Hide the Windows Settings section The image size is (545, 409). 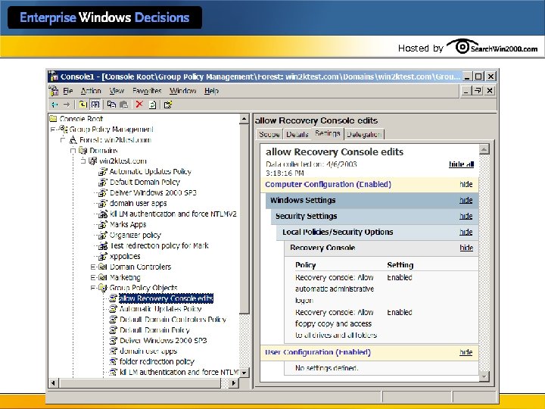pos(466,200)
